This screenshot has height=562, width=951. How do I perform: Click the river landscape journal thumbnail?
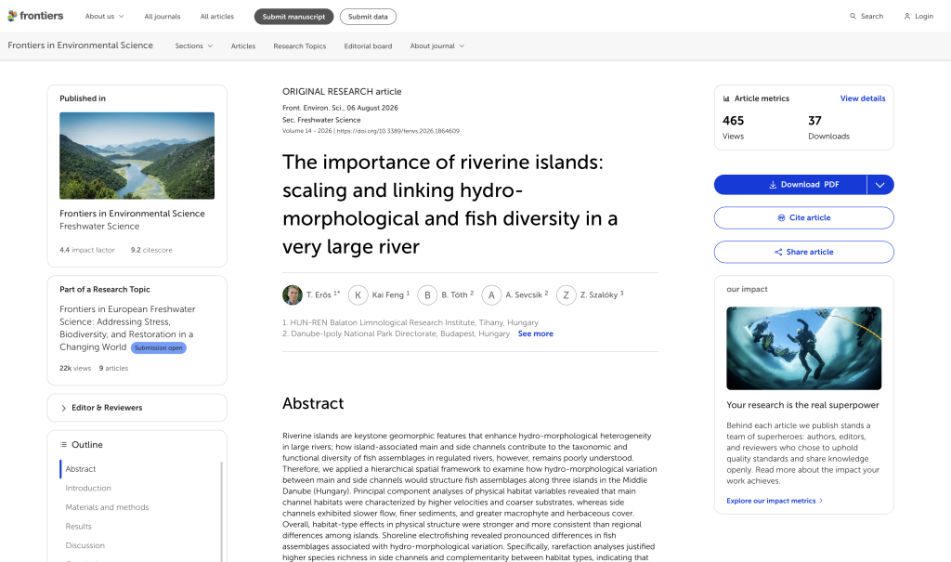coord(137,155)
